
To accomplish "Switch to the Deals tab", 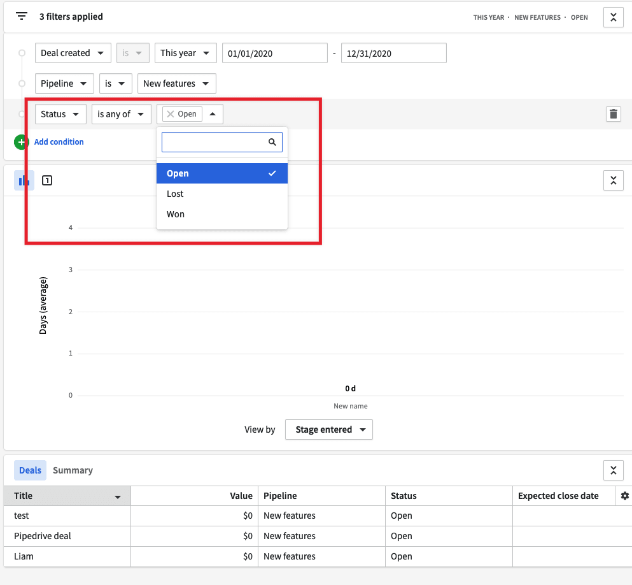I will 30,470.
